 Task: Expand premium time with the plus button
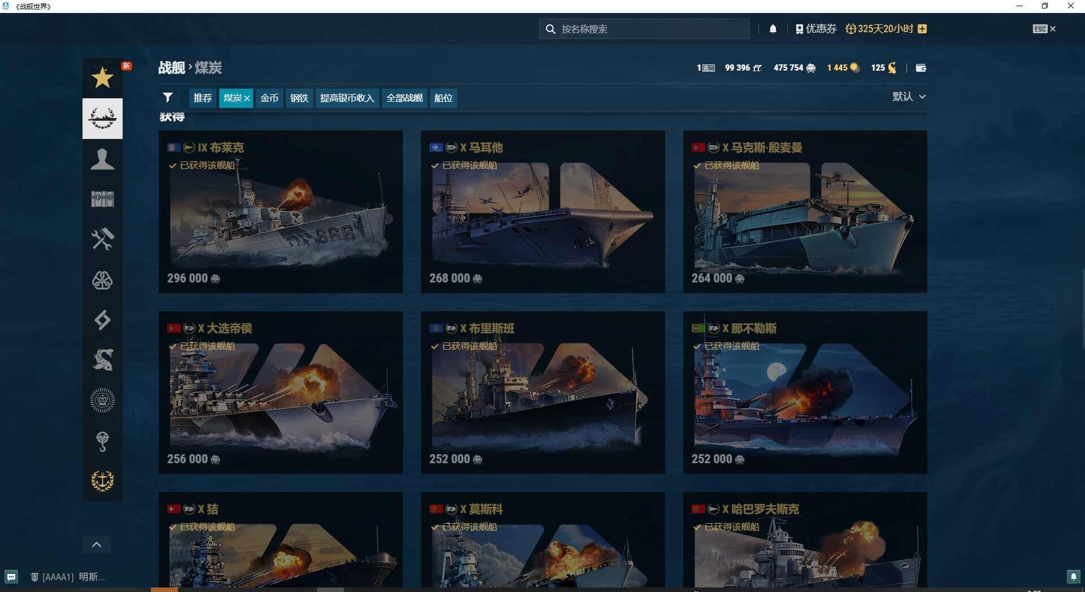(x=922, y=28)
